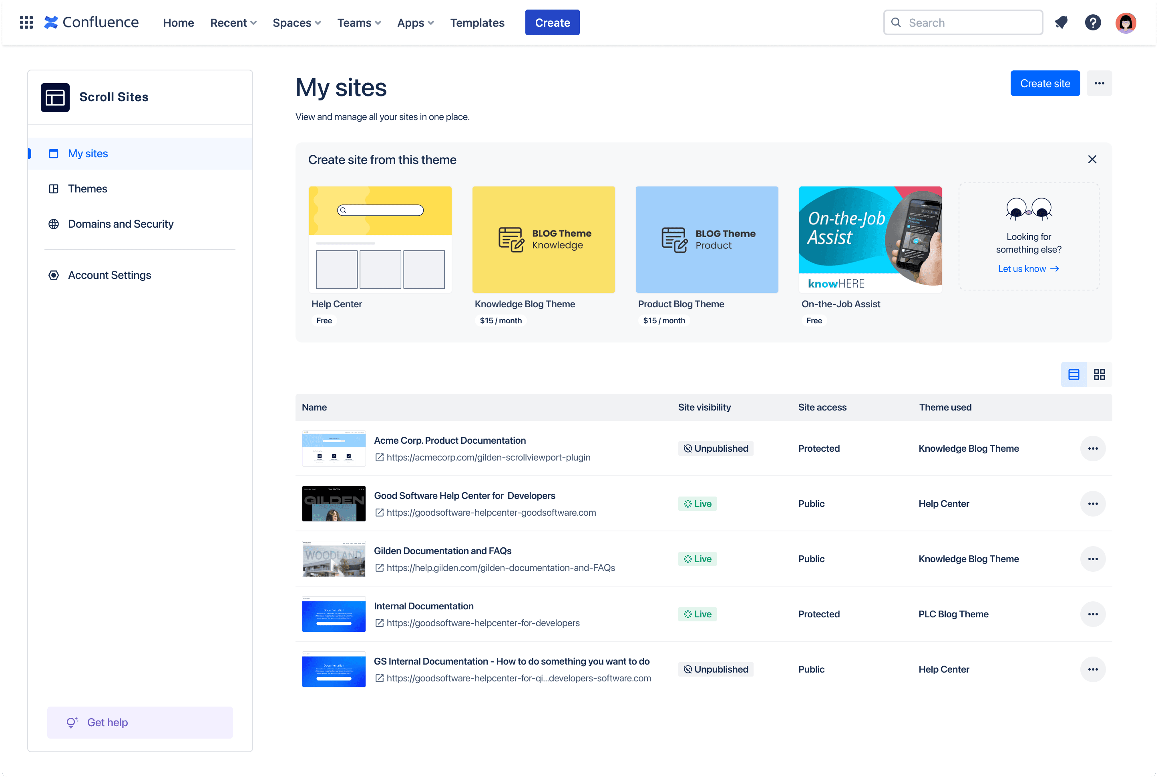Click Live badge on Internal Documentation row

click(697, 614)
